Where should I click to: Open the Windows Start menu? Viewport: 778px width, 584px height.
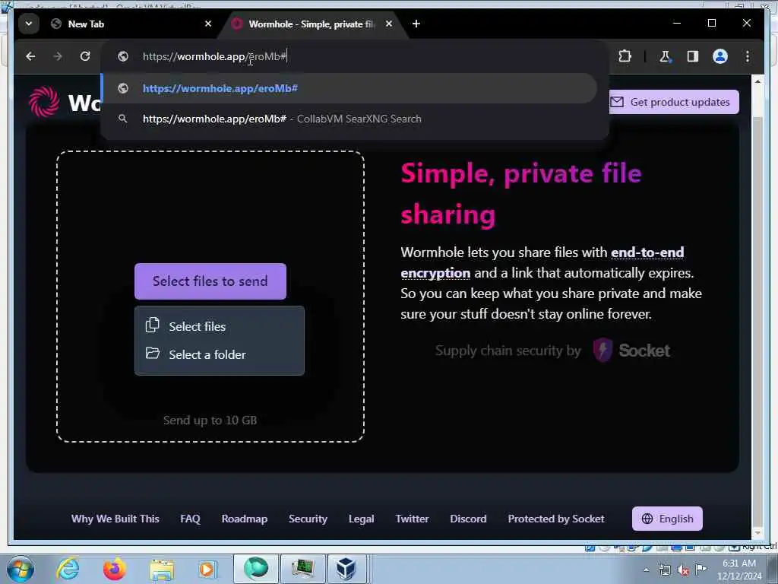(x=20, y=569)
